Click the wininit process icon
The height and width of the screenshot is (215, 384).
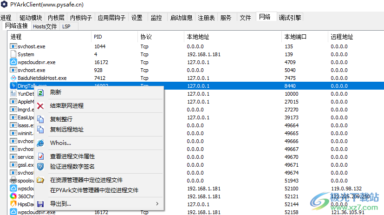13,133
